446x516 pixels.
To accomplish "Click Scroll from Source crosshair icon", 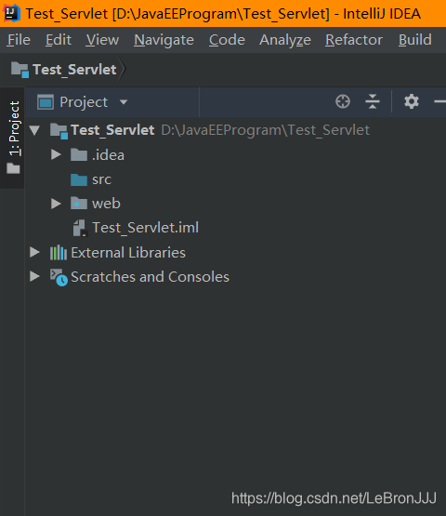I will point(343,101).
